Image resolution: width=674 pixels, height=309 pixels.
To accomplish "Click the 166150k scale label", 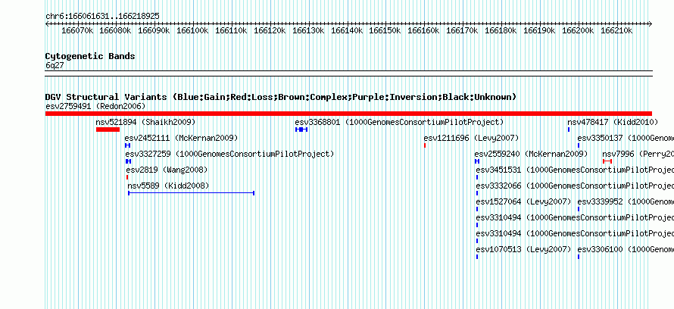I will pyautogui.click(x=385, y=30).
